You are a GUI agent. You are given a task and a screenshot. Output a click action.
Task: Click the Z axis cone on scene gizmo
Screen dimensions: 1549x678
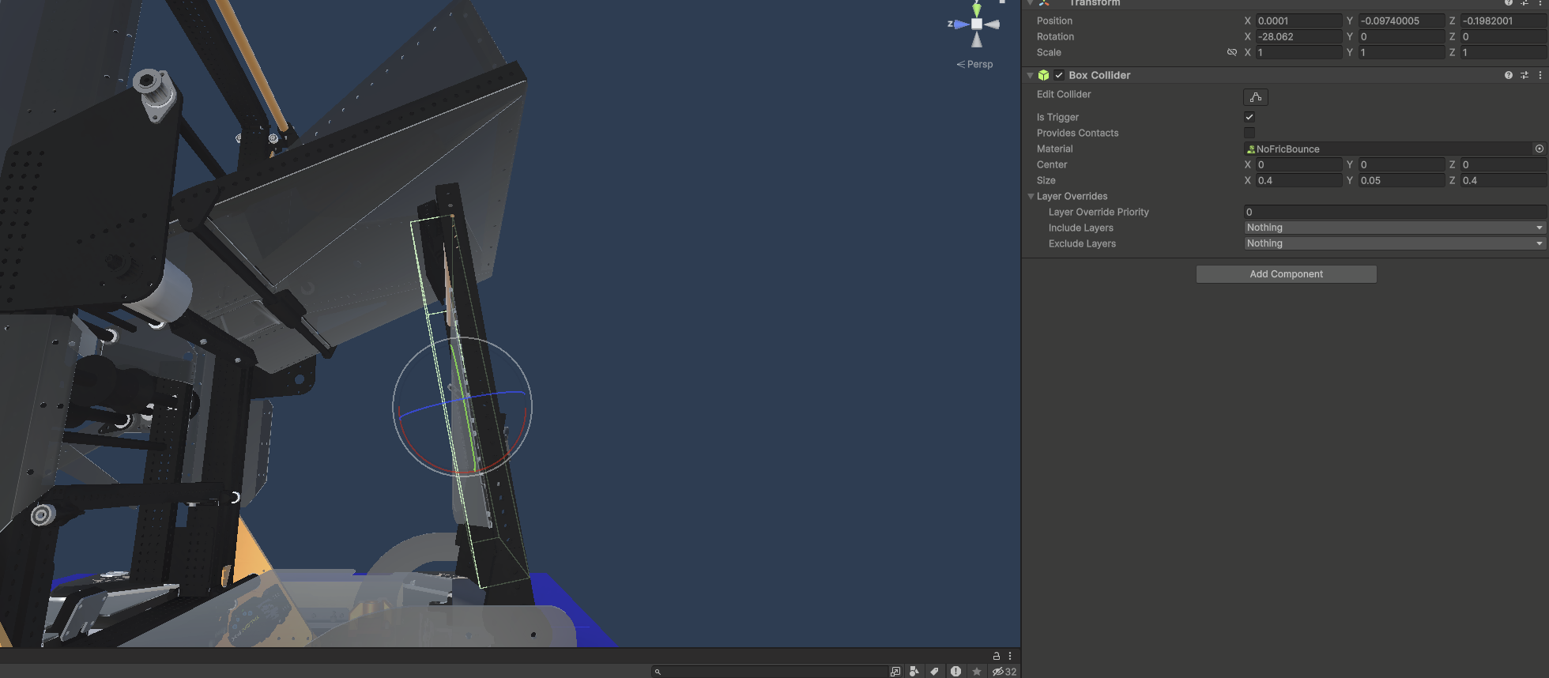click(x=961, y=24)
